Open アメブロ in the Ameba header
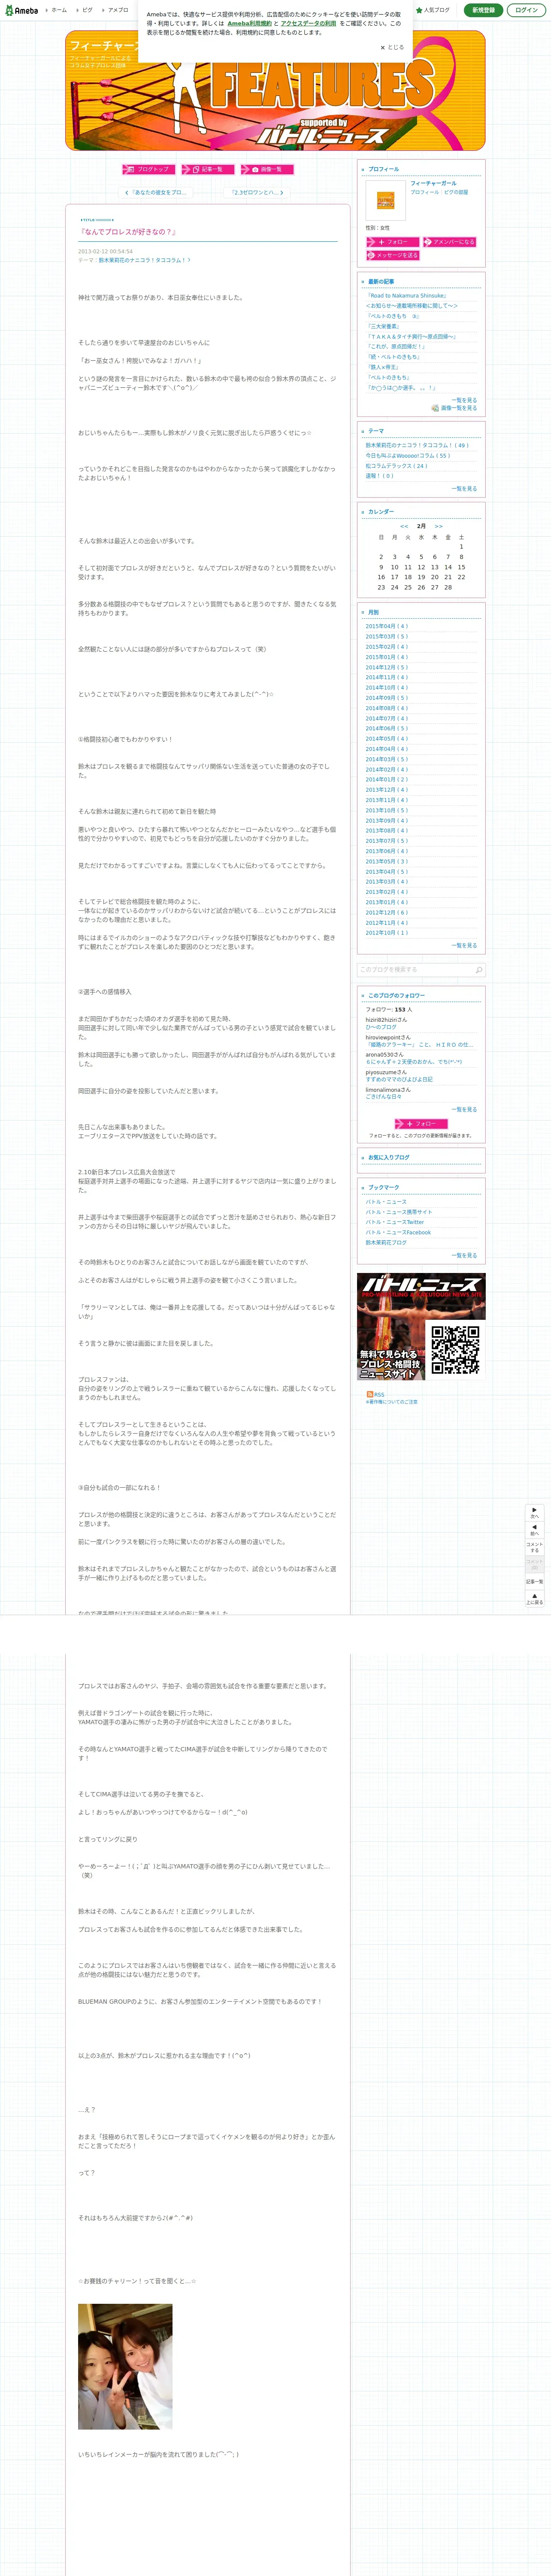551x2576 pixels. [118, 10]
